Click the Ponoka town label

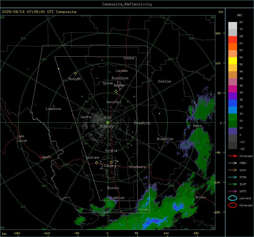coord(129,58)
